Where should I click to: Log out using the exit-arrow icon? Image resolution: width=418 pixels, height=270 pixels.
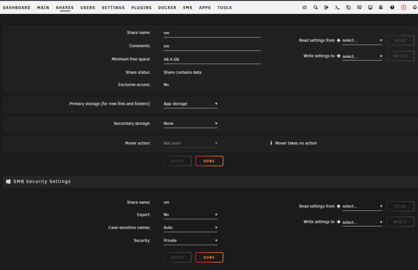tap(326, 8)
